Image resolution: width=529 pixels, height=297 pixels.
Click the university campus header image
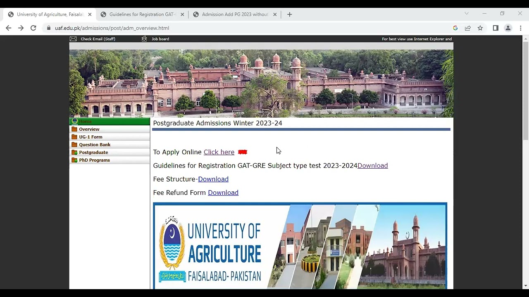click(261, 83)
